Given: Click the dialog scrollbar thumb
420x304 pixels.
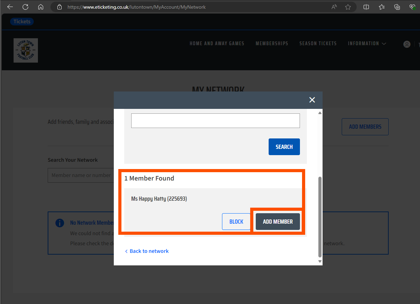Looking at the screenshot, I should (320, 217).
